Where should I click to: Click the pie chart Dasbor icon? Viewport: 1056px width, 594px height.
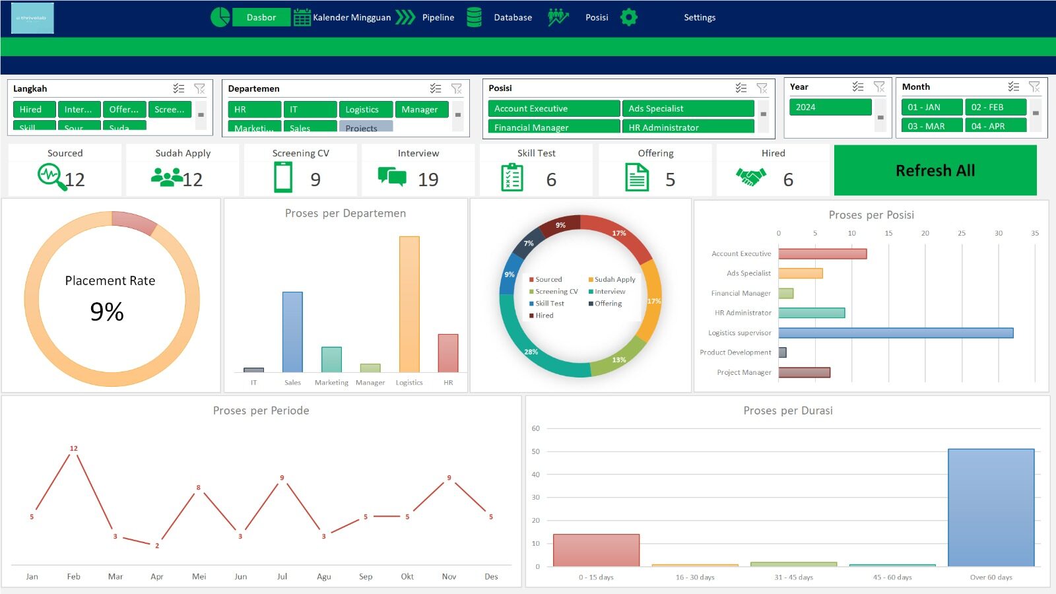coord(220,17)
